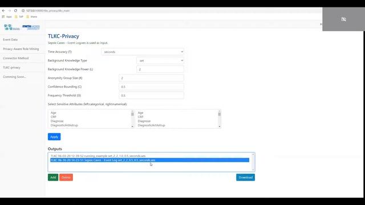Click the red Delete button
365x205 pixels.
(66, 177)
